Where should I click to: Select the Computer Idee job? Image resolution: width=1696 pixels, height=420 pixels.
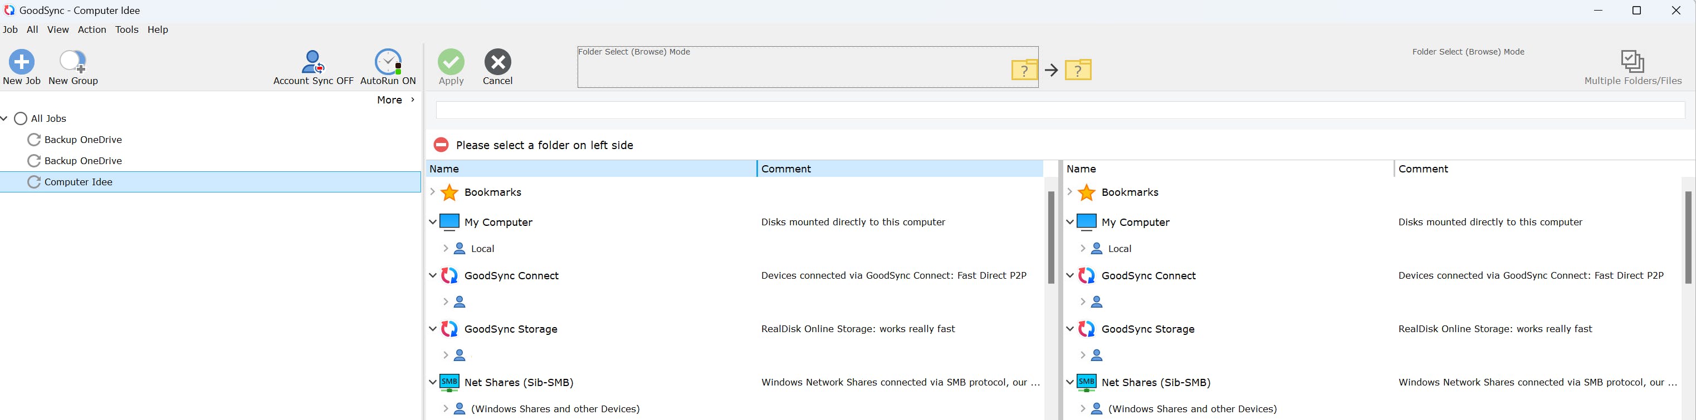tap(79, 182)
